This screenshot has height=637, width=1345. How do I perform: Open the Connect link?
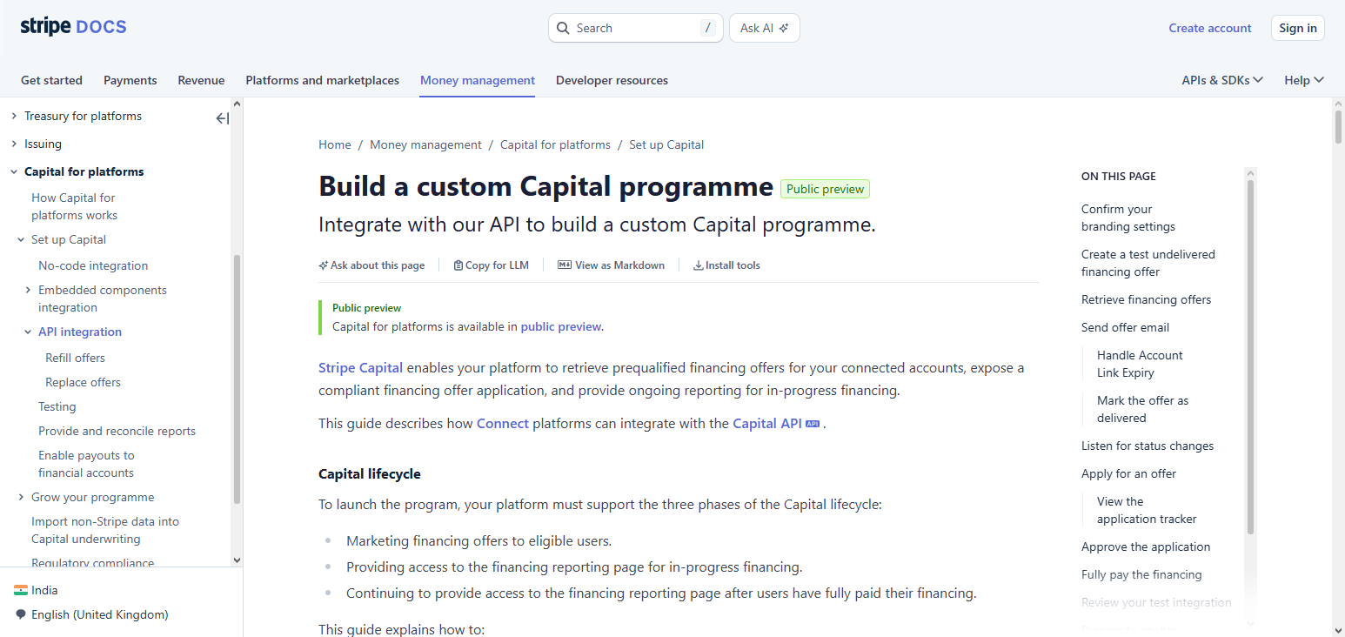click(x=503, y=424)
